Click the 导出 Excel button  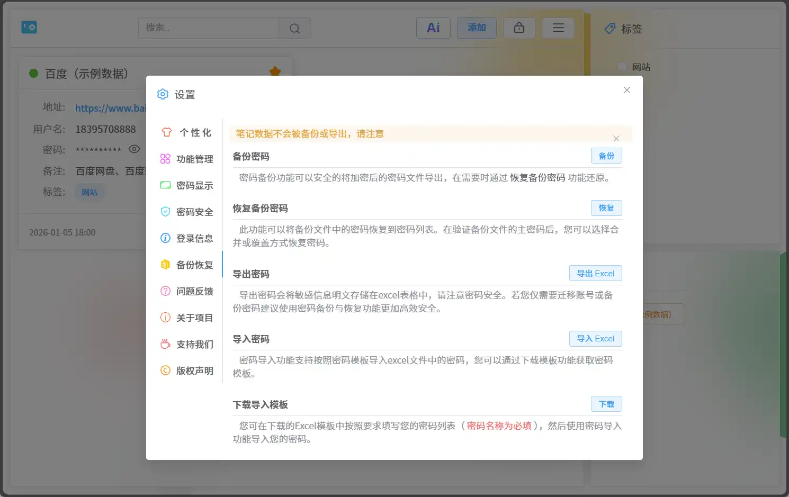(595, 273)
